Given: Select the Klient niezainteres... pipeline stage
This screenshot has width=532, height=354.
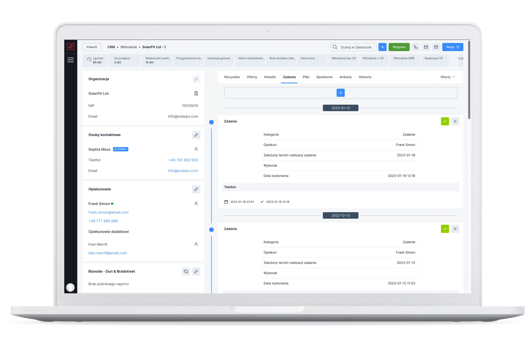Looking at the screenshot, I should pos(250,60).
